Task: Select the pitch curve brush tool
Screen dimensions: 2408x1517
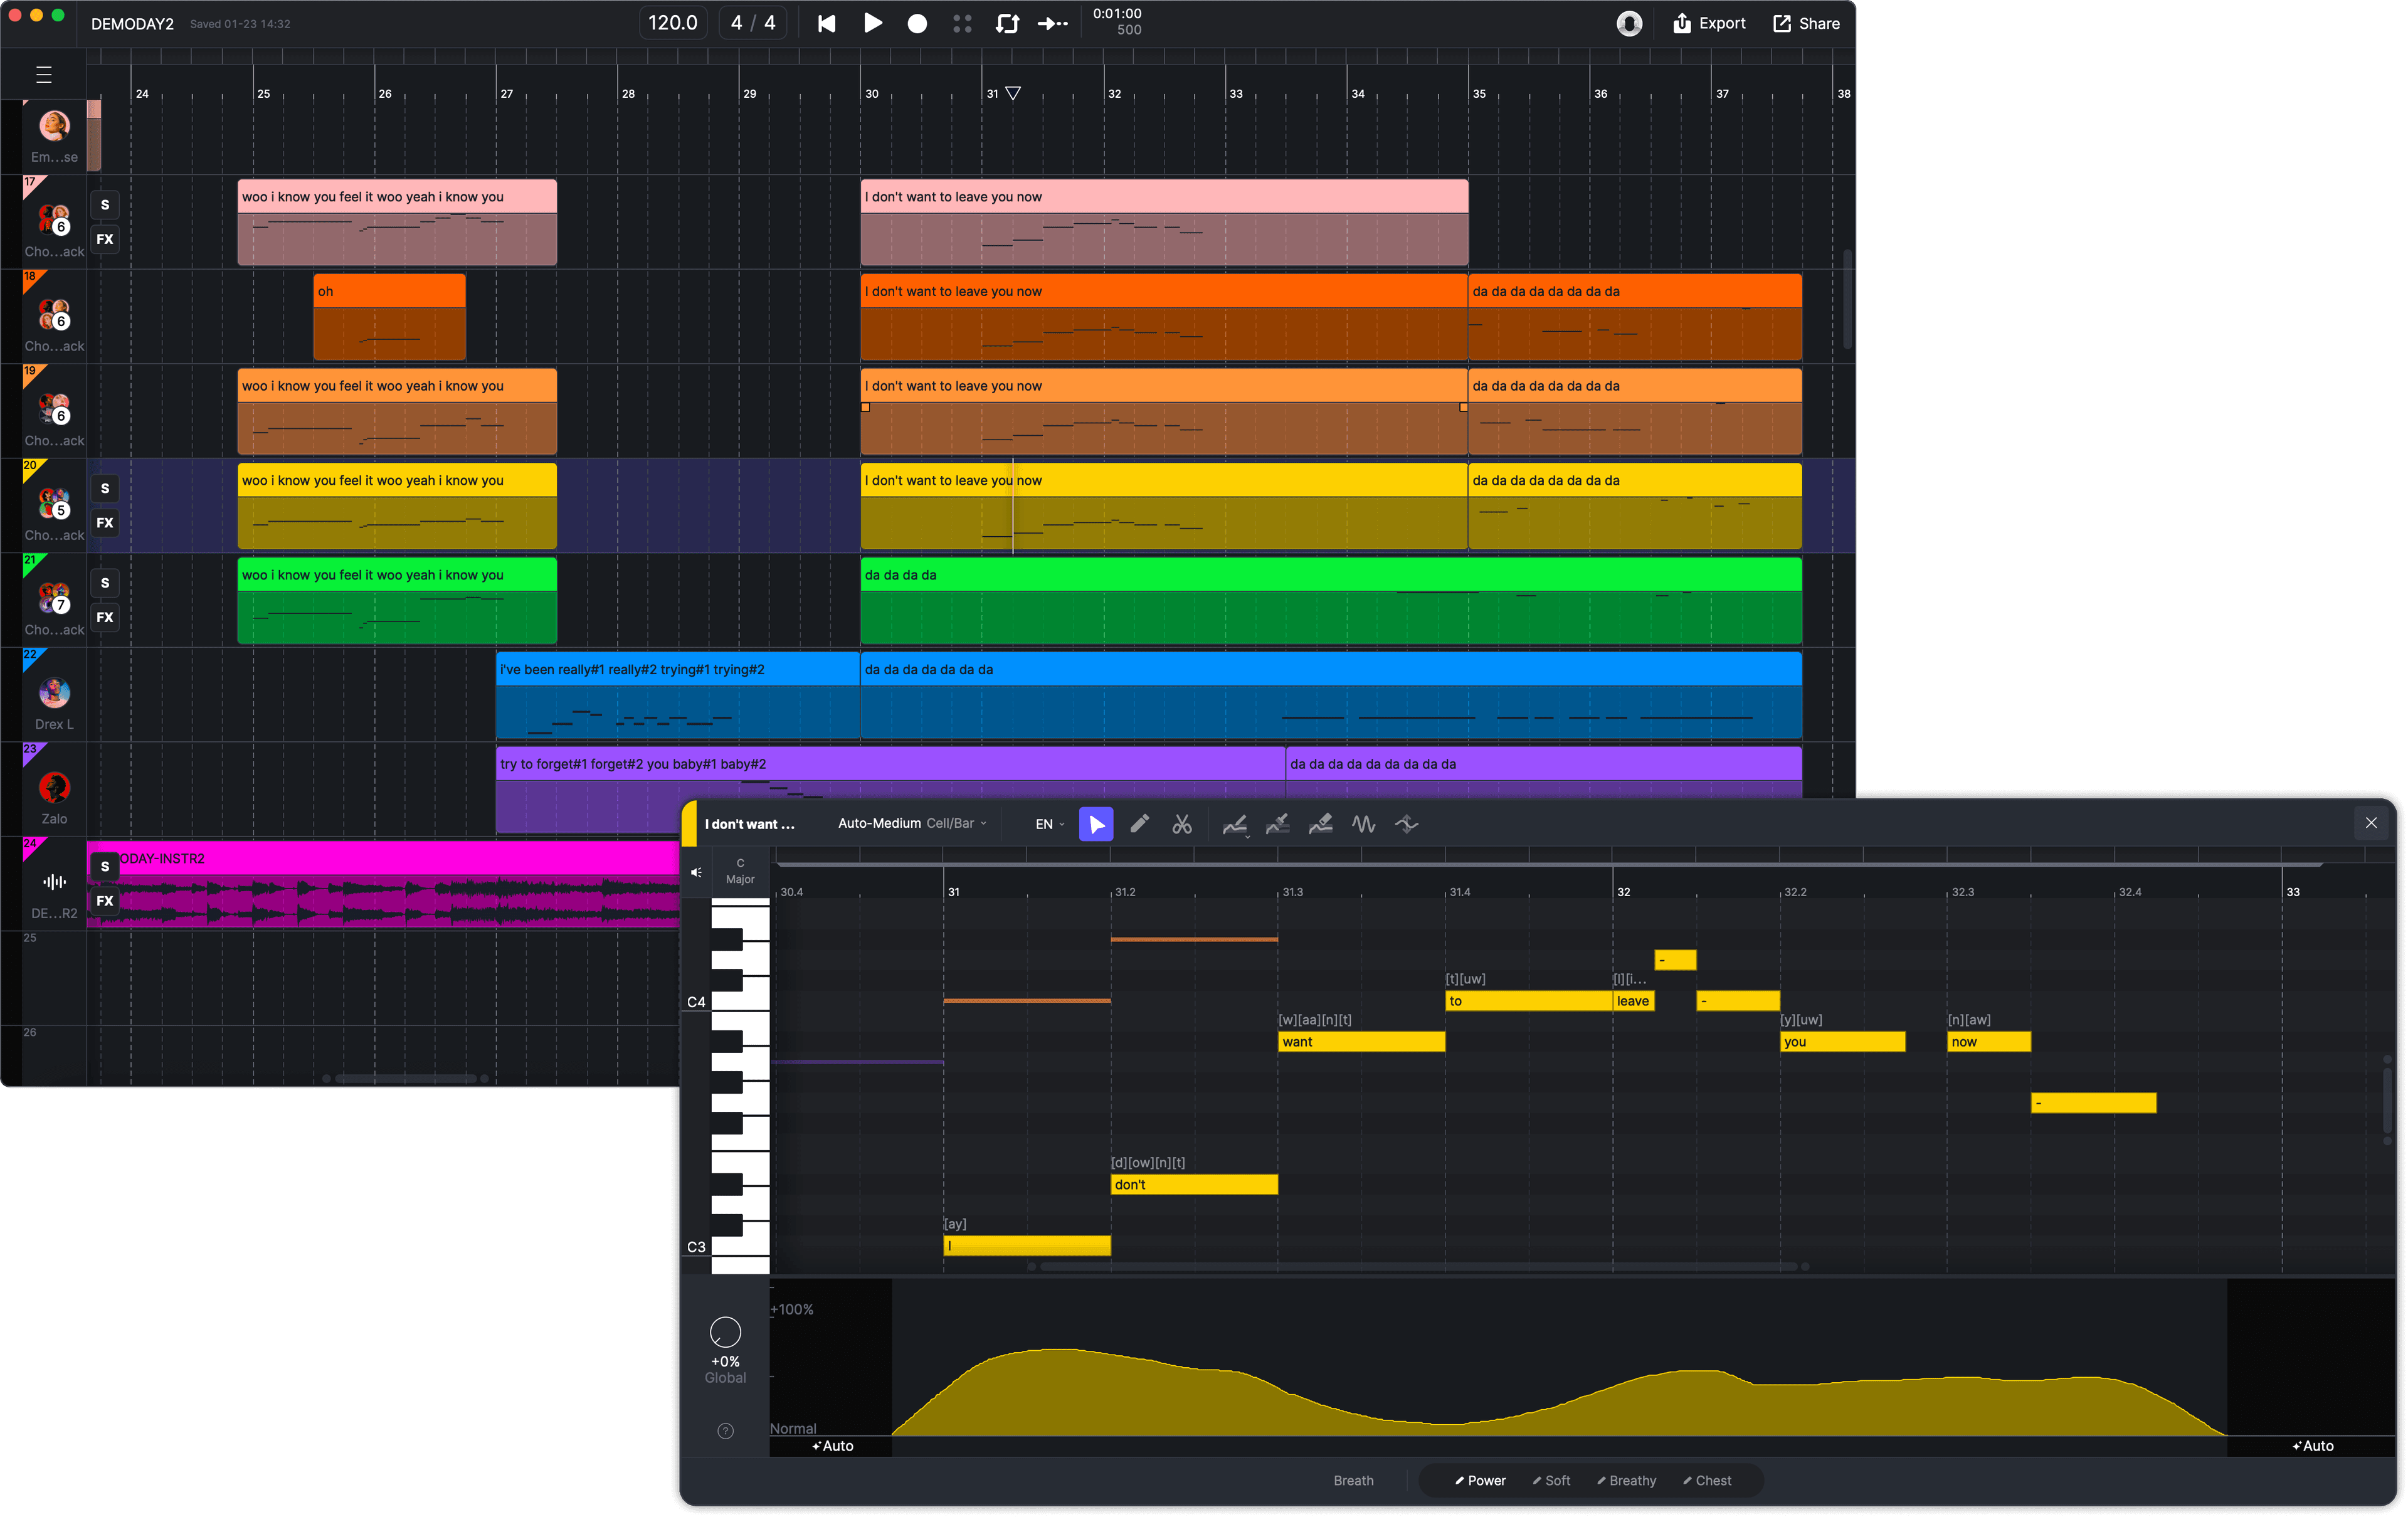Action: coord(1278,824)
